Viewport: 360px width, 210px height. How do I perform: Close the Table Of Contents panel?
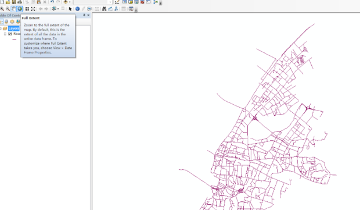coord(88,15)
